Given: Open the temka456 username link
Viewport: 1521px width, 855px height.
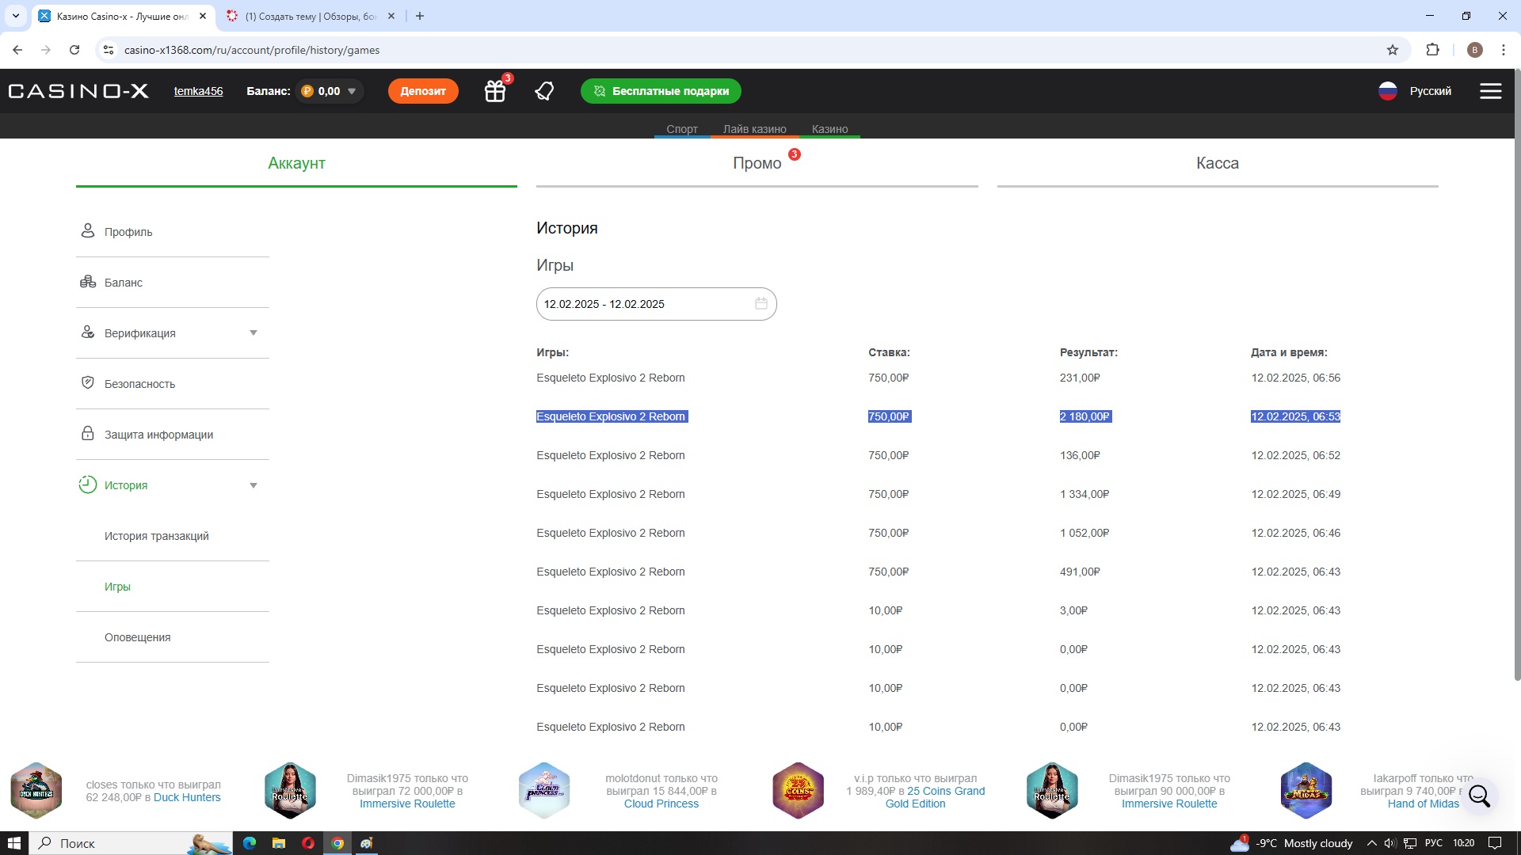Looking at the screenshot, I should (x=198, y=91).
